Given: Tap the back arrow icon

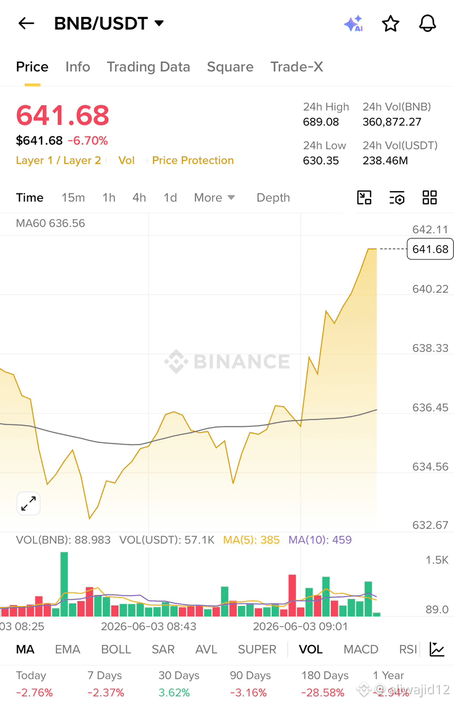Looking at the screenshot, I should pos(26,24).
